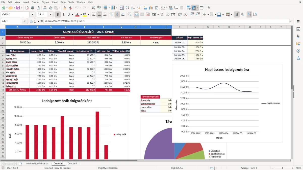This screenshot has height=170, width=303.
Task: Click the Function Wizard icon
Action: (x=32, y=21)
